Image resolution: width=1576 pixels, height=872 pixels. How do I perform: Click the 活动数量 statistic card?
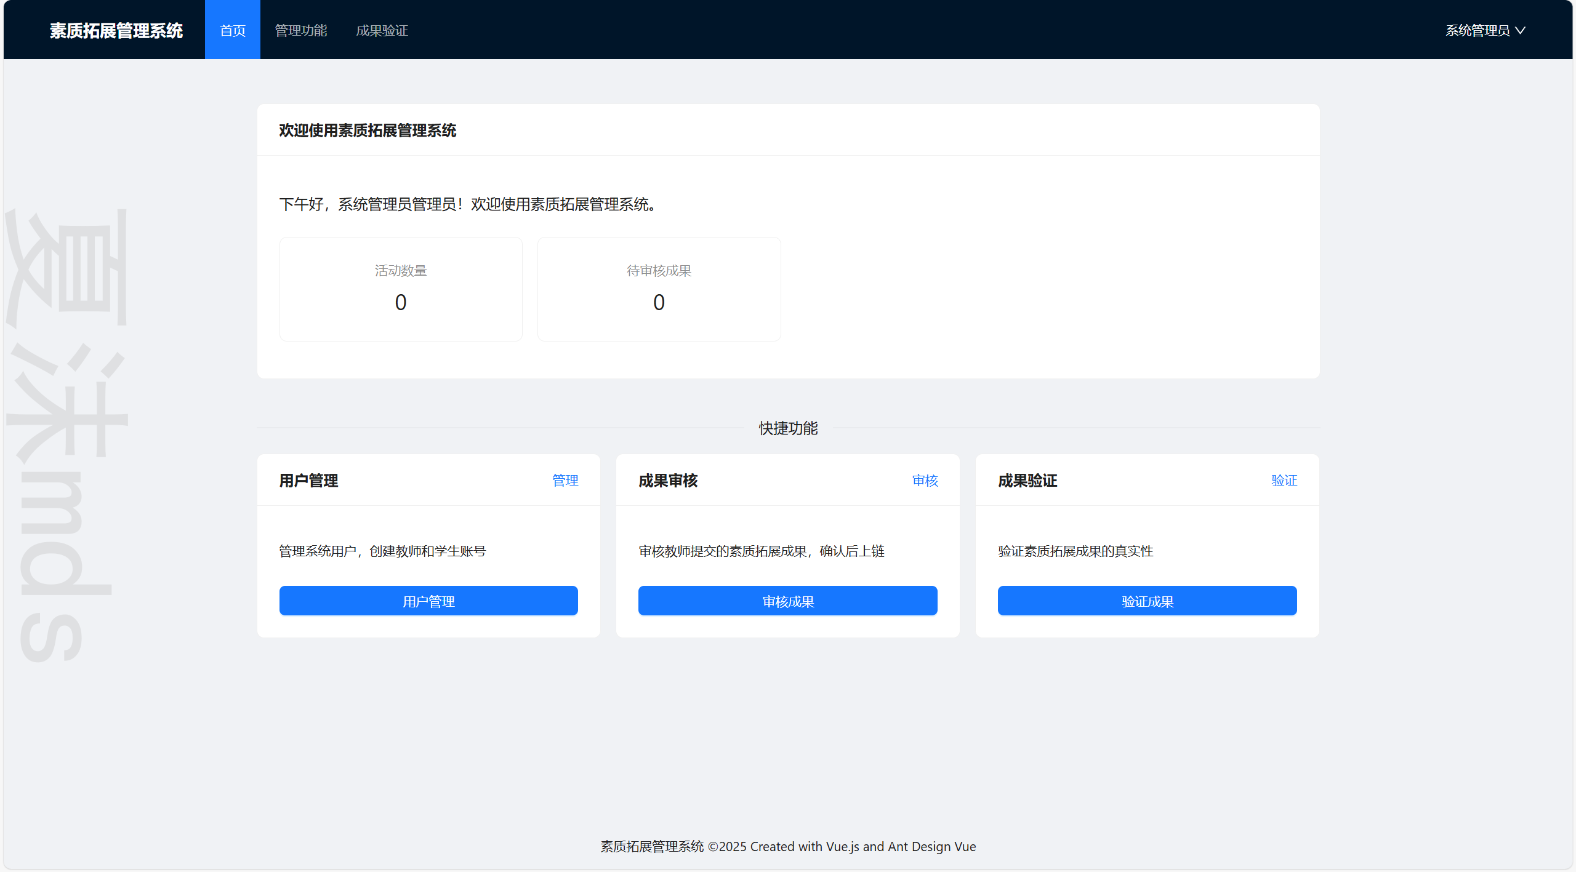click(x=401, y=289)
